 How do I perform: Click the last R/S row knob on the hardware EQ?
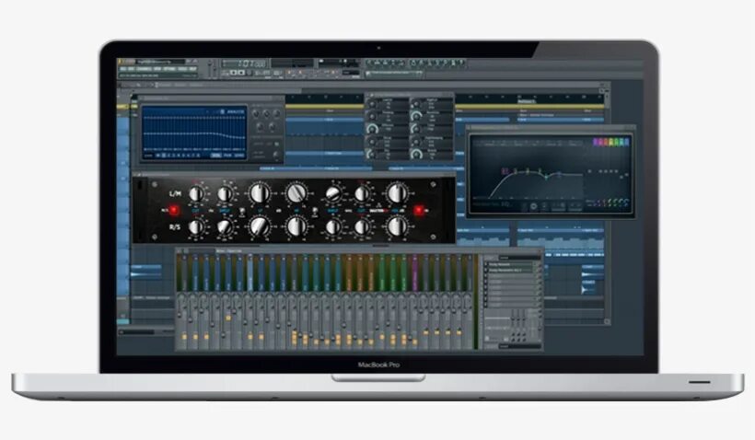point(397,226)
